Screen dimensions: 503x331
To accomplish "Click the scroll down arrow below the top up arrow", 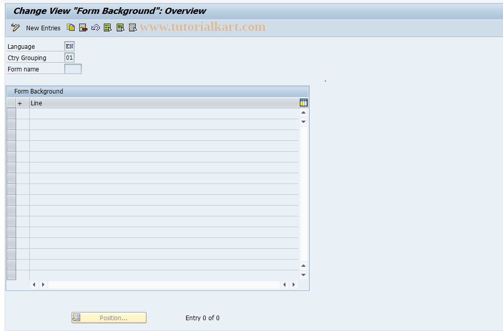I will pyautogui.click(x=303, y=122).
